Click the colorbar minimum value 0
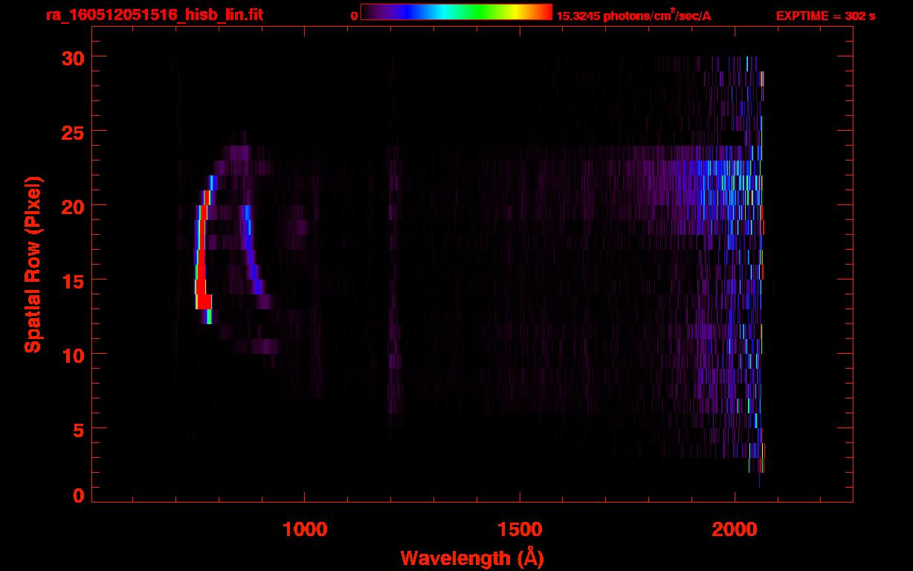Viewport: 913px width, 571px height. pos(355,16)
